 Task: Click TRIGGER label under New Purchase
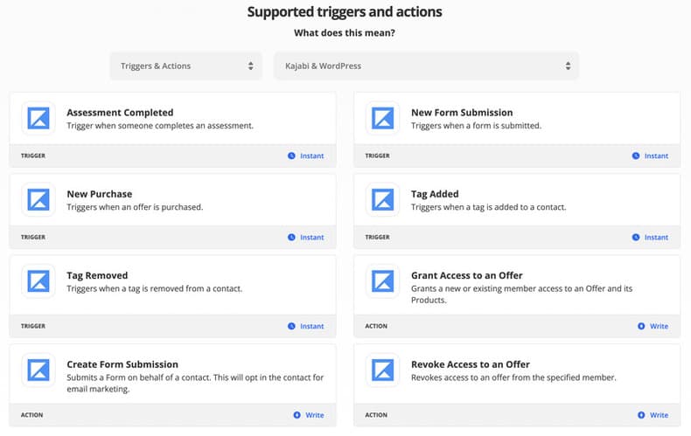point(33,238)
